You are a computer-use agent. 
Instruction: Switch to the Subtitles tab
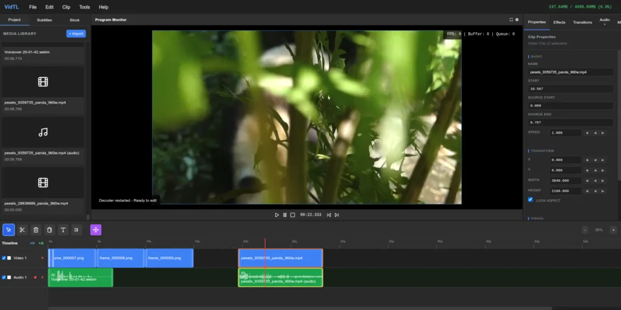[44, 20]
